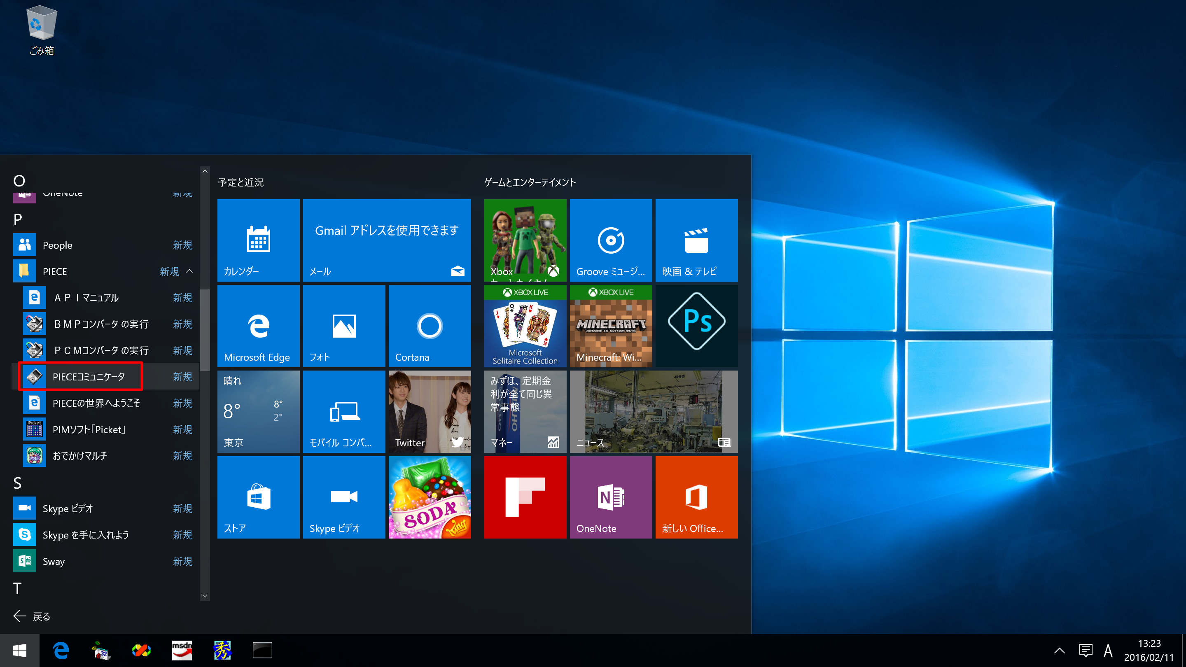
Task: Toggle the IME input mode A indicator
Action: (x=1108, y=651)
